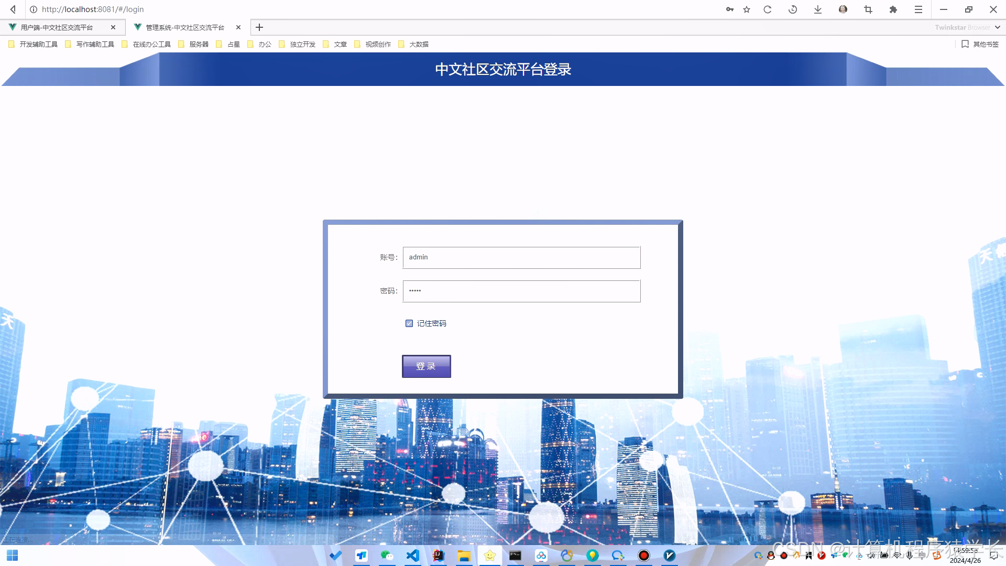Start the screenshot capture tool

click(x=868, y=9)
